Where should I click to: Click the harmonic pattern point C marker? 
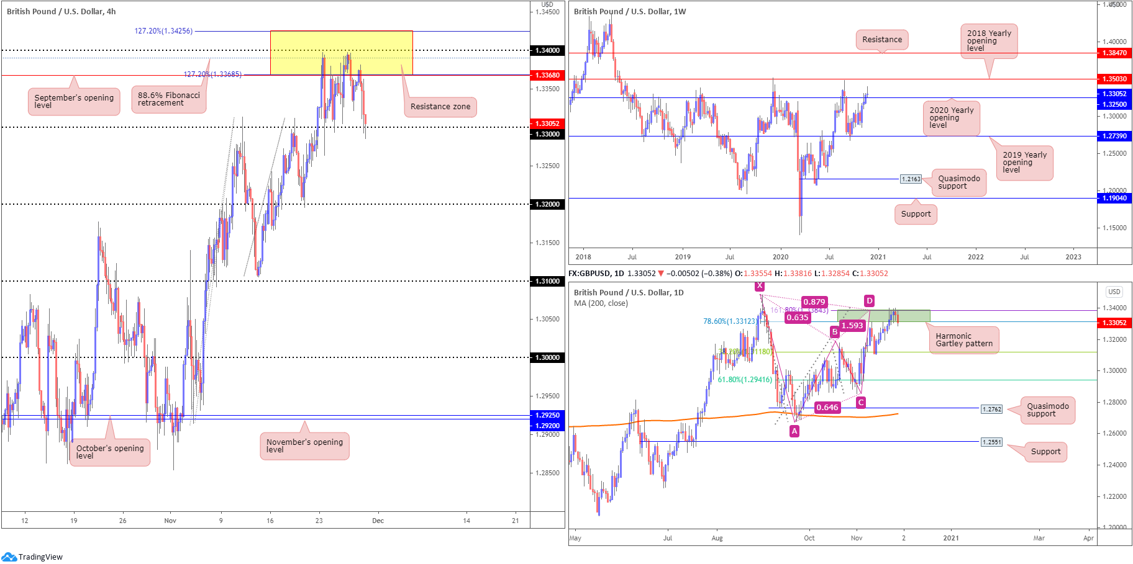[860, 403]
